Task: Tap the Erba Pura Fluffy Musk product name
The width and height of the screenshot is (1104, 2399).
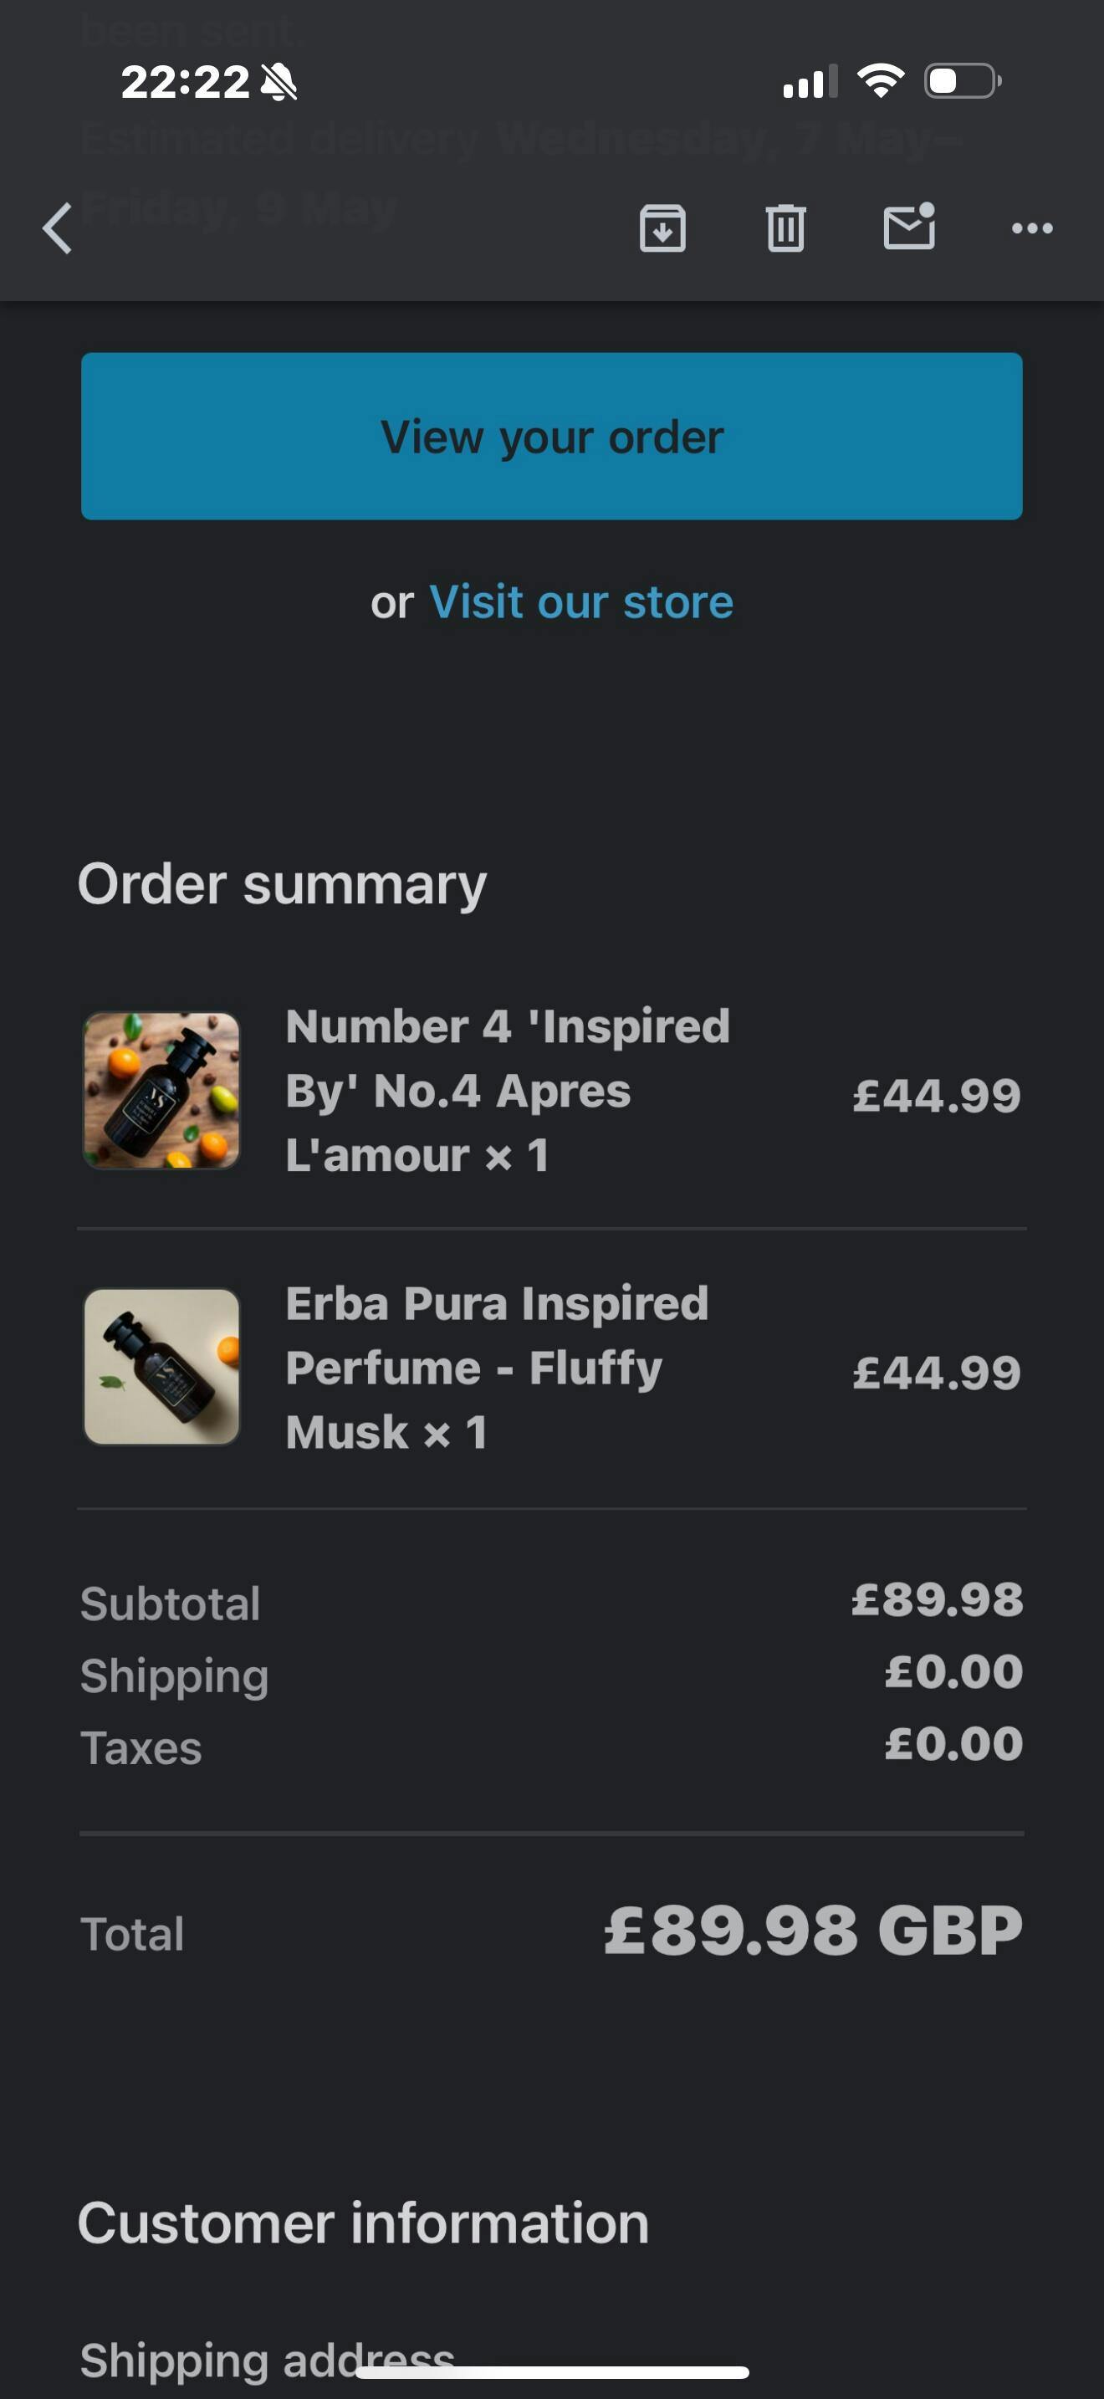Action: click(497, 1367)
